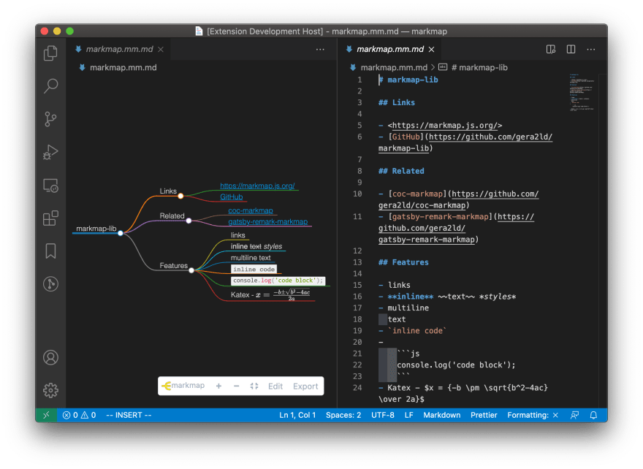This screenshot has height=469, width=643.
Task: Click the Prettier status bar item
Action: click(x=484, y=415)
